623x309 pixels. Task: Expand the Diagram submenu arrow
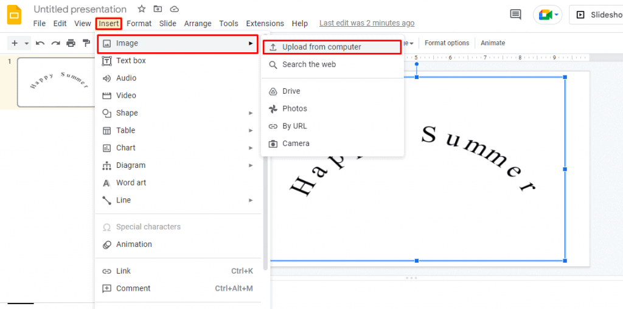(x=251, y=165)
